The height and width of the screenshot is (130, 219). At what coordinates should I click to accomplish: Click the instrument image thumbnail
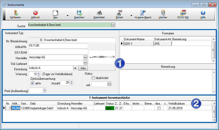[x=102, y=57]
